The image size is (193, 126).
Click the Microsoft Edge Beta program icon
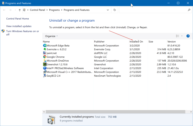coord(45,45)
